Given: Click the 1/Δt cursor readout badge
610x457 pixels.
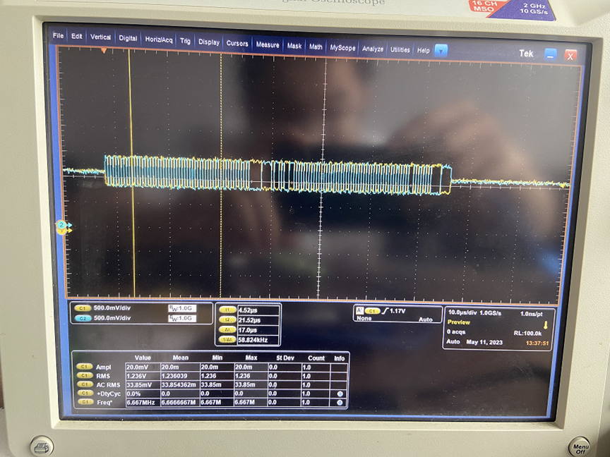Looking at the screenshot, I should (x=227, y=340).
